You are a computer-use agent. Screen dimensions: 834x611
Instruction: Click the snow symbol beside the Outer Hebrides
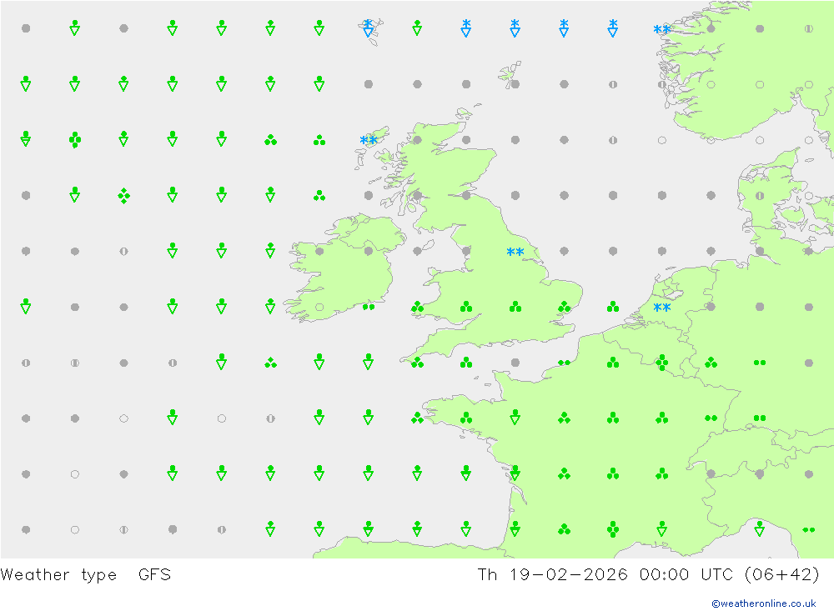click(x=368, y=140)
